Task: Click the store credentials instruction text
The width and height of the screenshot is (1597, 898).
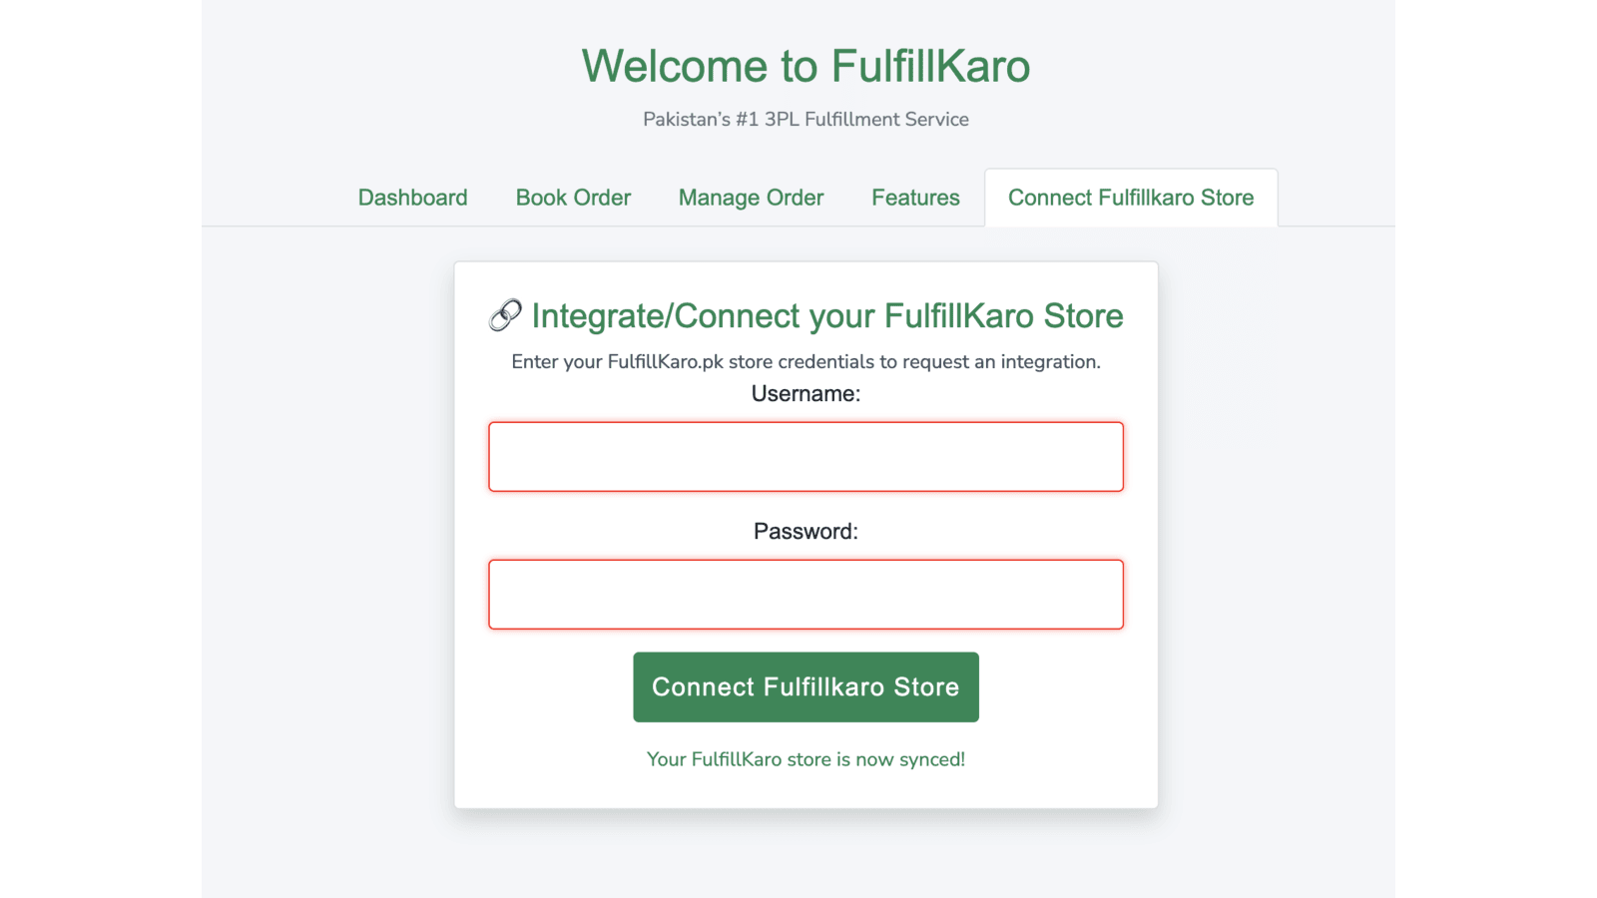Action: click(805, 361)
